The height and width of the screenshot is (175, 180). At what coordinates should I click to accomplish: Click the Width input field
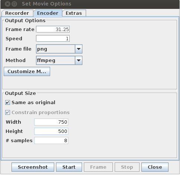coord(51,122)
